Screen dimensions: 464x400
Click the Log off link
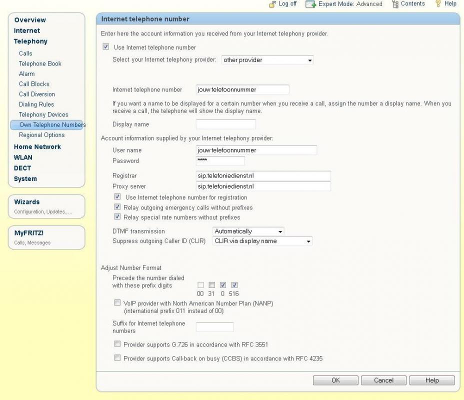point(287,3)
